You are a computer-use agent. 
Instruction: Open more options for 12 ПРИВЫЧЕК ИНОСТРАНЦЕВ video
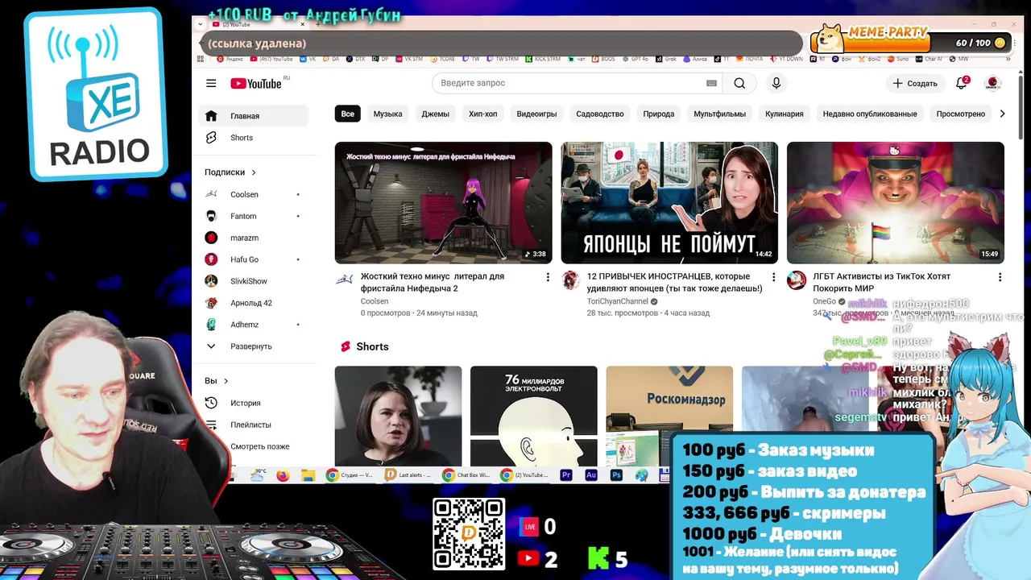tap(774, 277)
